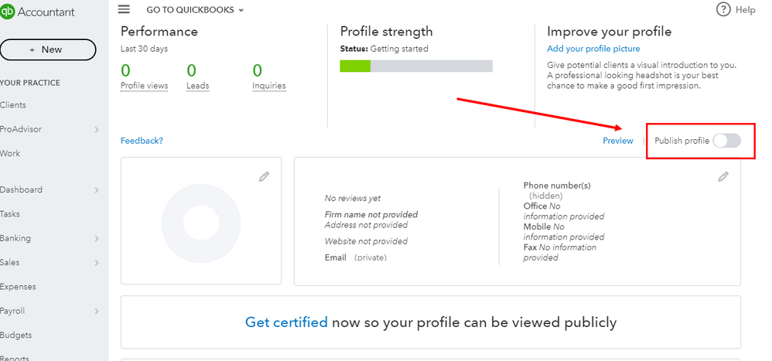Image resolution: width=772 pixels, height=361 pixels.
Task: Open Budgets in the sidebar
Action: (15, 335)
